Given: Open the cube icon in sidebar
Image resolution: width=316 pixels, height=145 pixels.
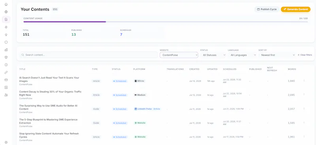Looking at the screenshot, I should click(x=6, y=57).
